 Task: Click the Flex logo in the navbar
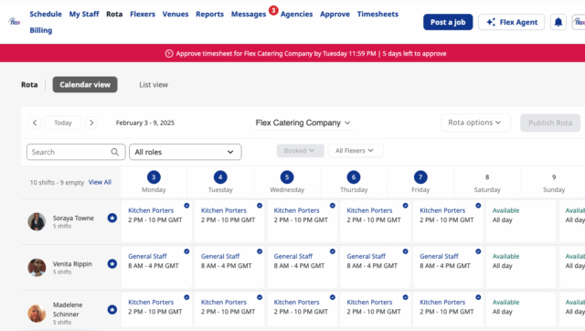tap(15, 22)
